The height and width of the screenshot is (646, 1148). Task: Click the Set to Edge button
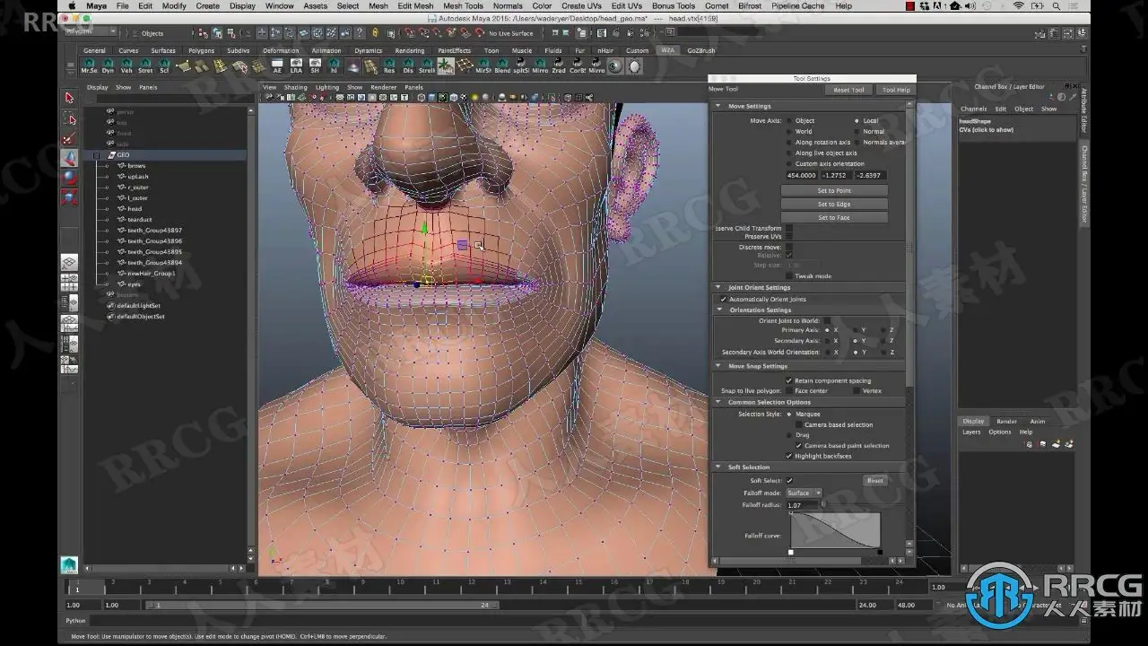coord(834,204)
